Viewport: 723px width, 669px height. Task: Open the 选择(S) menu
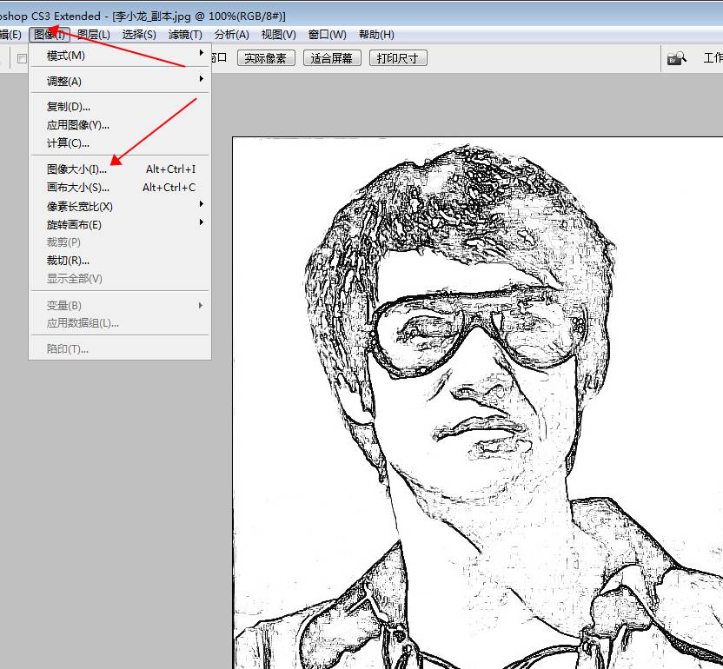tap(139, 35)
